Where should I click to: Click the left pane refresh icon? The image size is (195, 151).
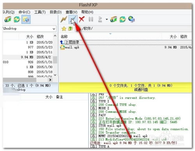click(17, 19)
